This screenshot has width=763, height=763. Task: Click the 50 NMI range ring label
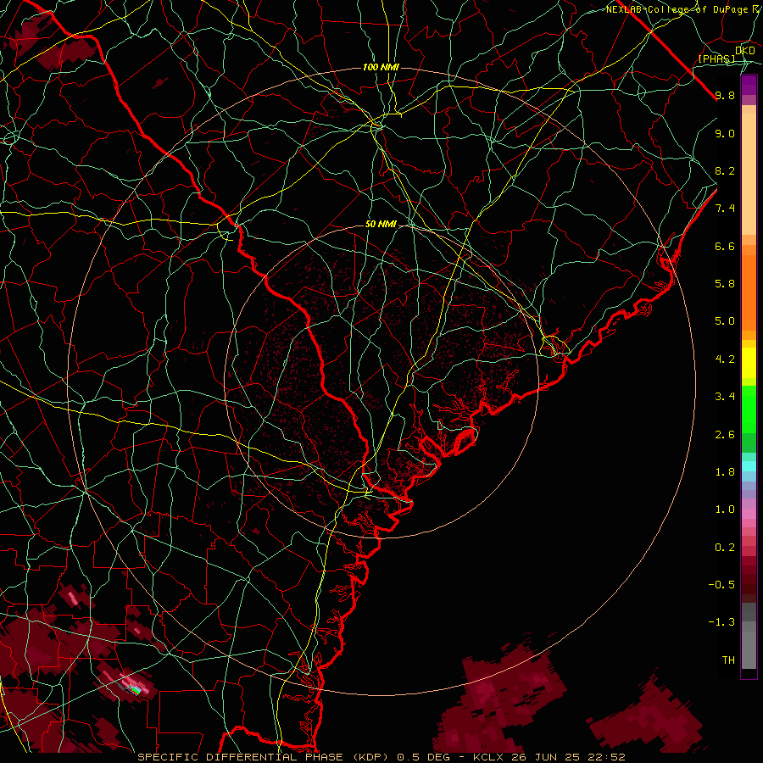pyautogui.click(x=381, y=225)
